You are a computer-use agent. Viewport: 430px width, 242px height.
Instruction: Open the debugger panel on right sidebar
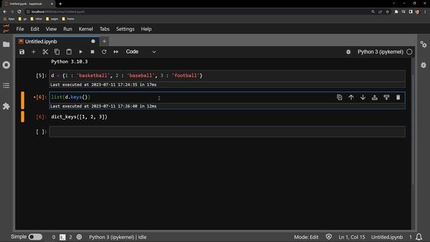click(423, 65)
